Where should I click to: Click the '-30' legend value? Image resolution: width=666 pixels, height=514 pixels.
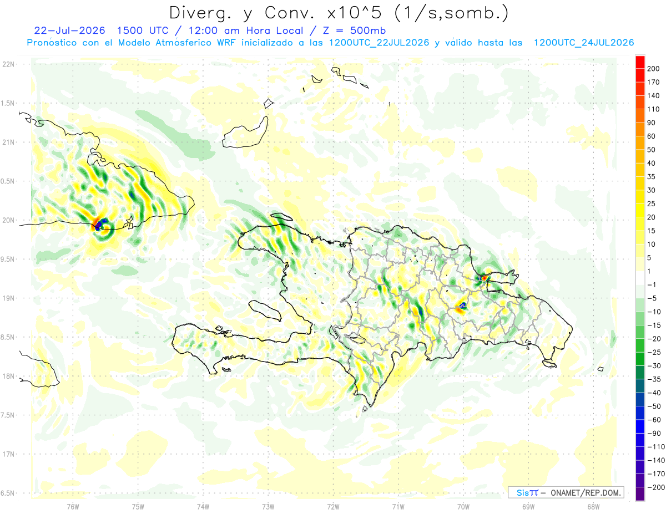coord(655,366)
